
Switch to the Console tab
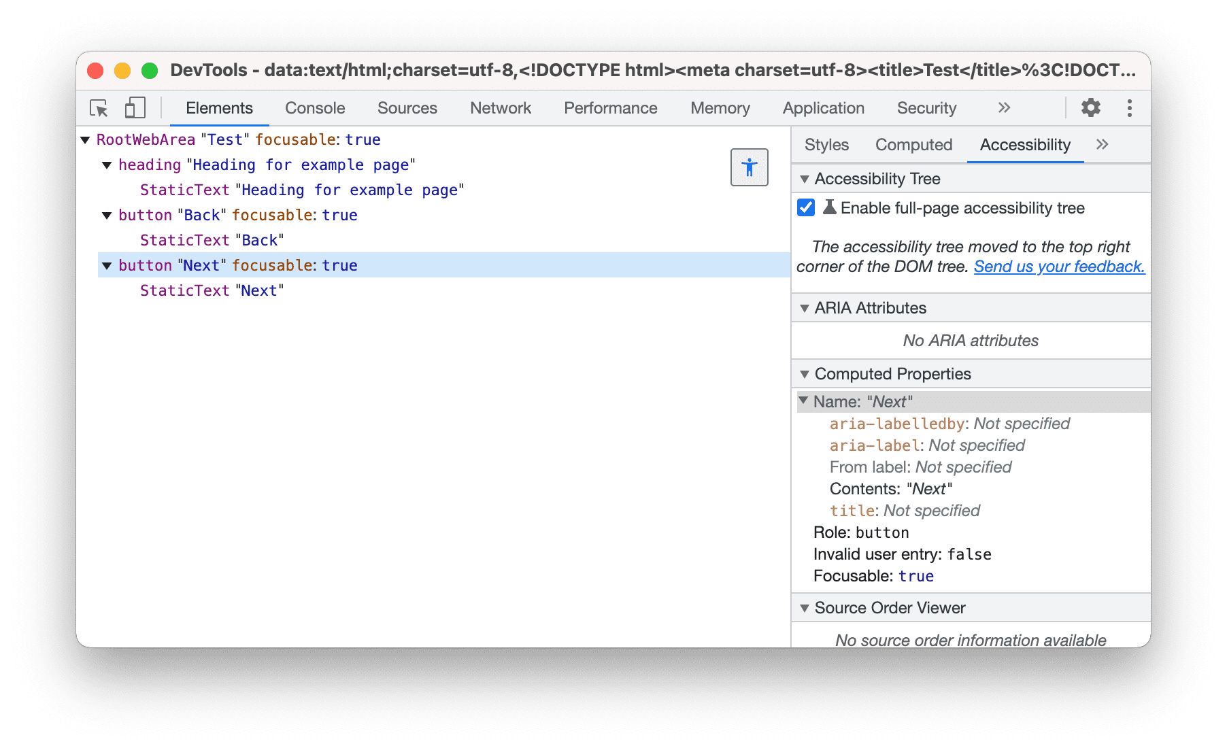[x=314, y=107]
